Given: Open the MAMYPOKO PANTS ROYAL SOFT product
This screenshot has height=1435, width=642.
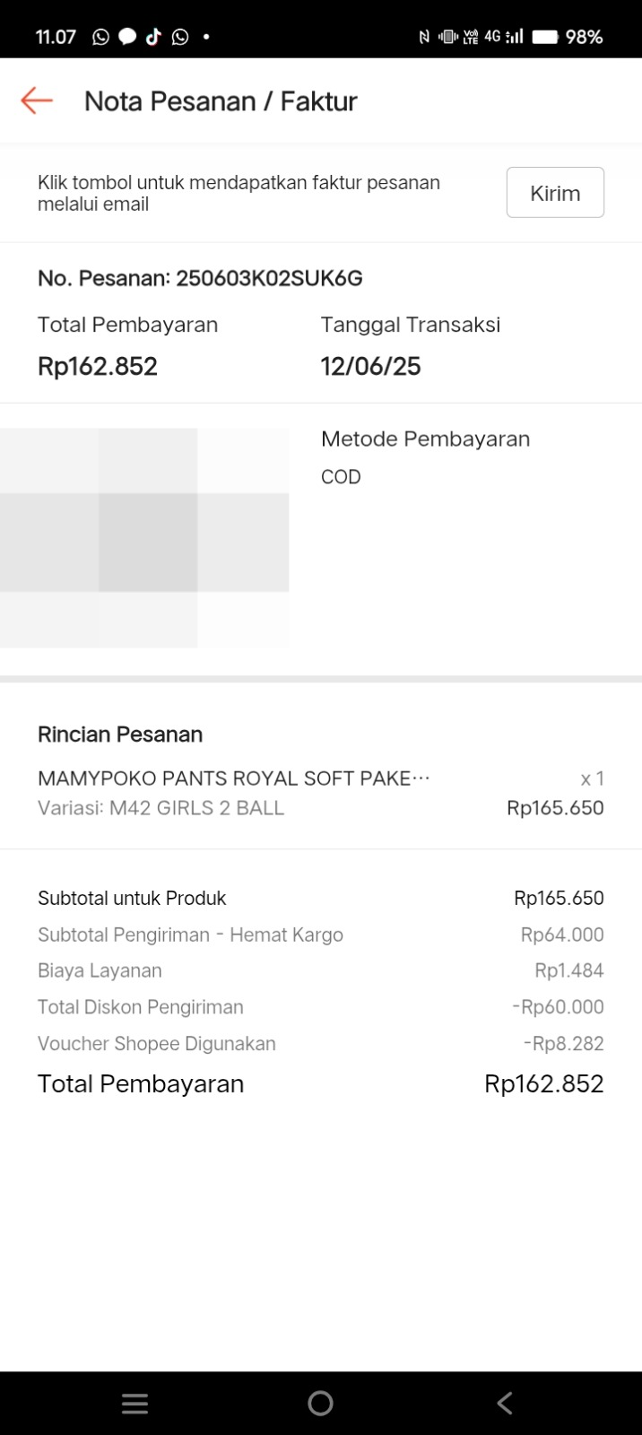Looking at the screenshot, I should click(x=233, y=778).
